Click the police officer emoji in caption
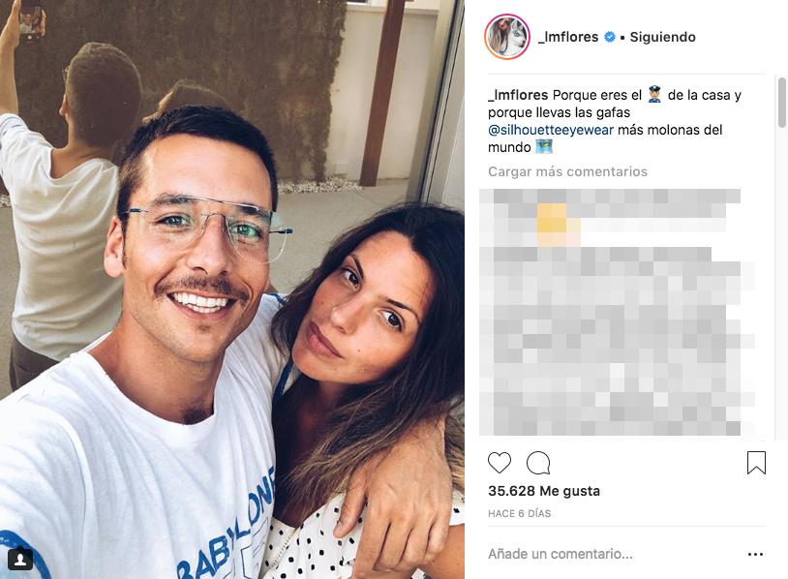Screen dimensions: 788x579 (654, 95)
